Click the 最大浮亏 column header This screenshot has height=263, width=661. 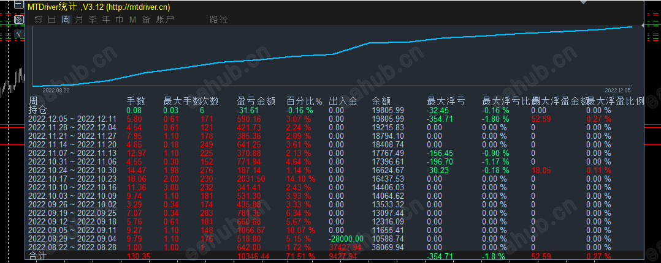446,101
